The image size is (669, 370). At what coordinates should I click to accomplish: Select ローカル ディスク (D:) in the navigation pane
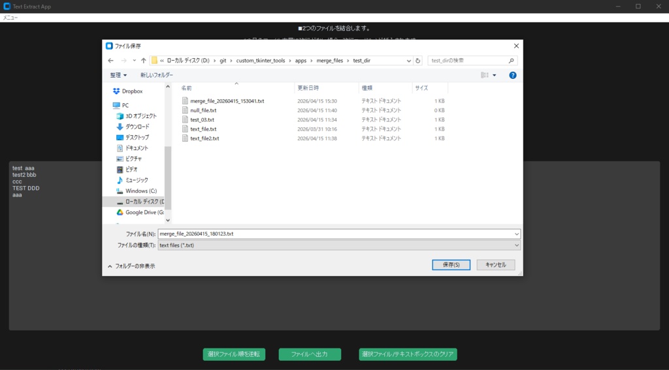133,202
